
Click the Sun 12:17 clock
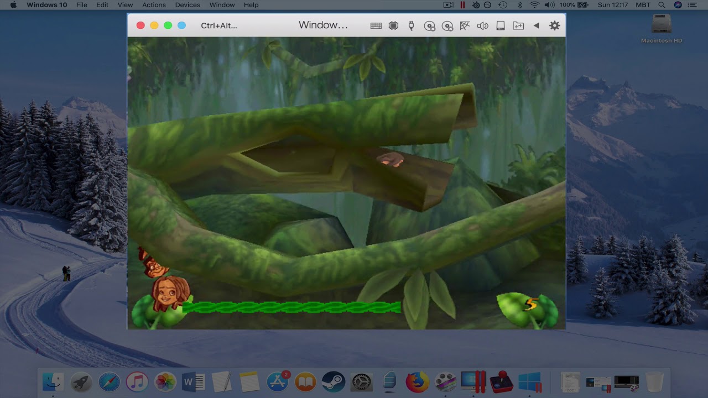click(612, 5)
